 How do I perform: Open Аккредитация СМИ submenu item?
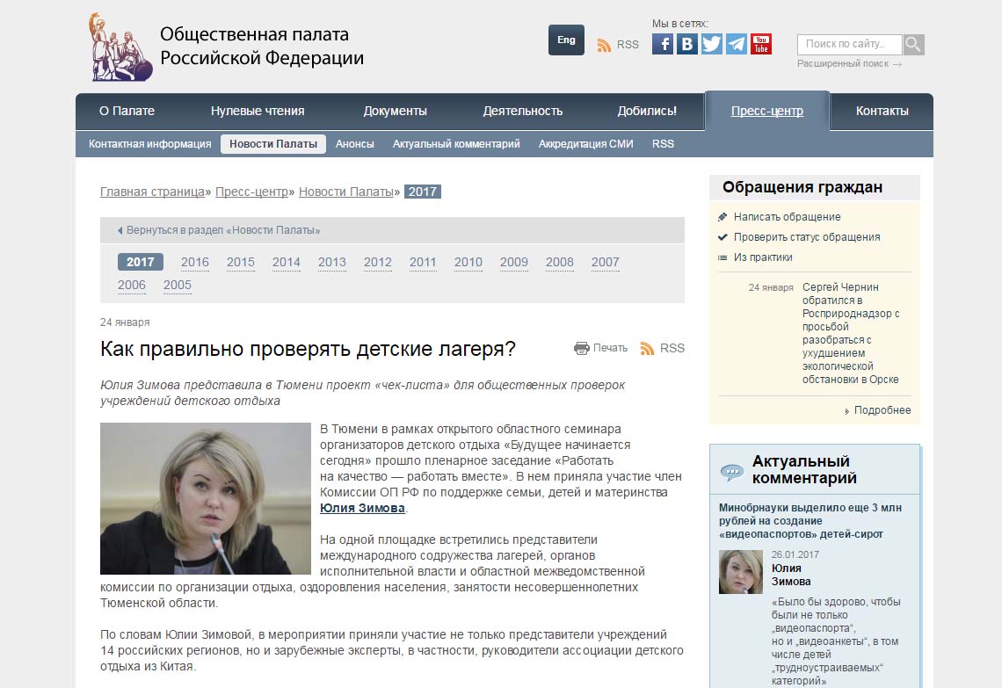tap(586, 144)
